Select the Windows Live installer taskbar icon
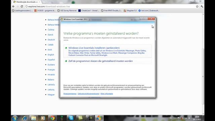Screen dimensions: 215x121 click(99, 118)
